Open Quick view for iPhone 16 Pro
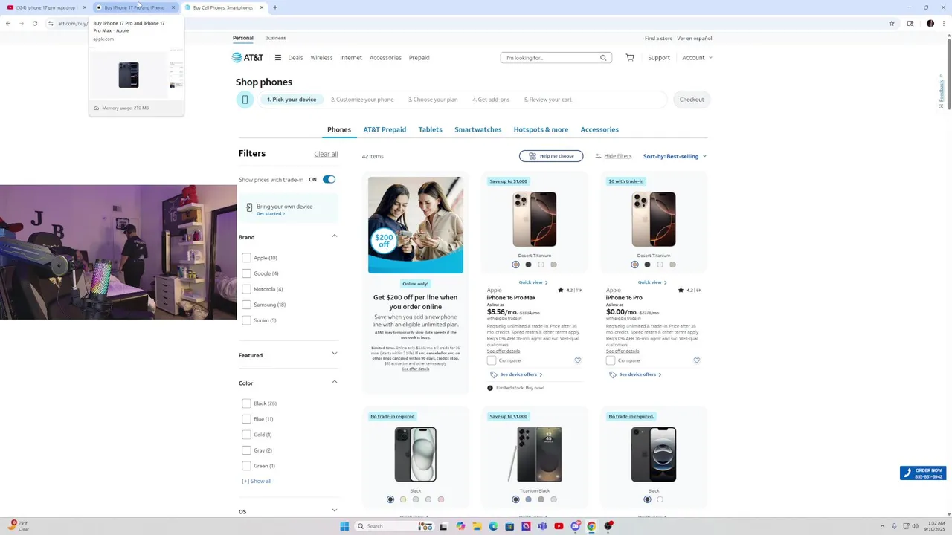 [652, 282]
